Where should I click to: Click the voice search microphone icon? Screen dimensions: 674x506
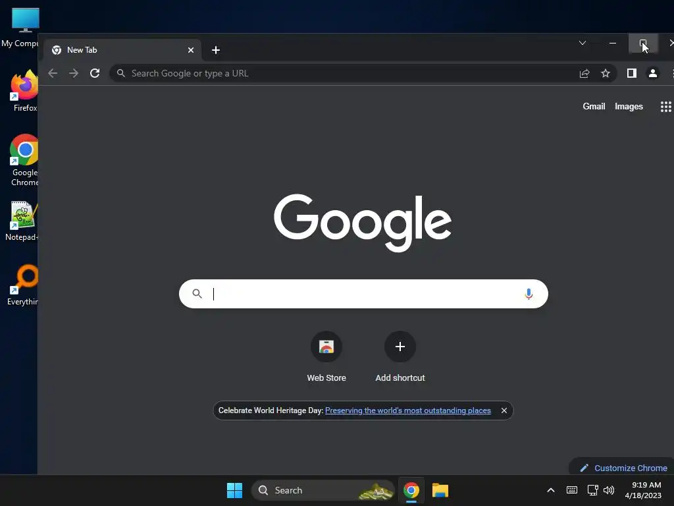coord(529,294)
